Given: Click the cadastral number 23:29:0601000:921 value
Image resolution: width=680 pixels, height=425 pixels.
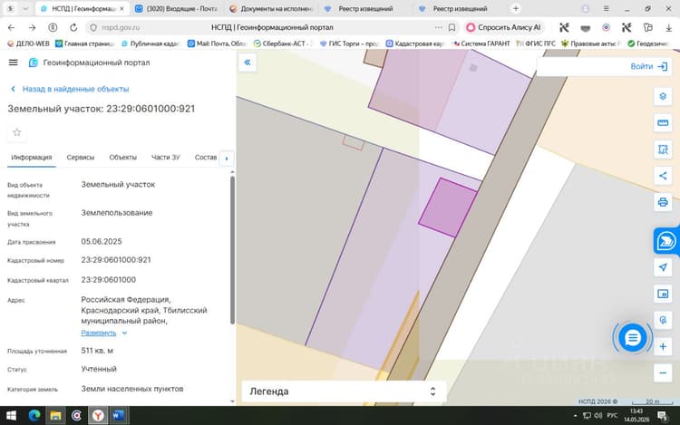Looking at the screenshot, I should (x=116, y=260).
